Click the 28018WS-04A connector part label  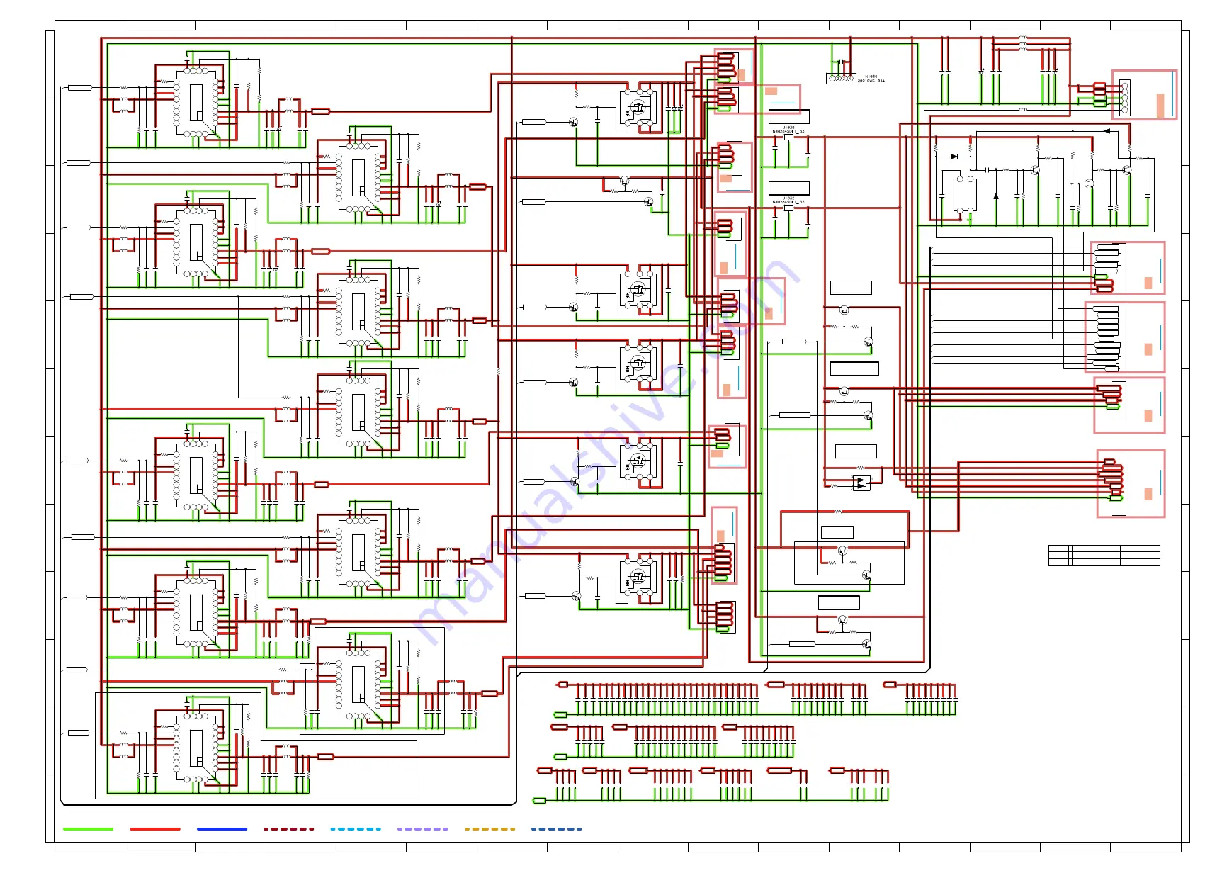[x=871, y=81]
